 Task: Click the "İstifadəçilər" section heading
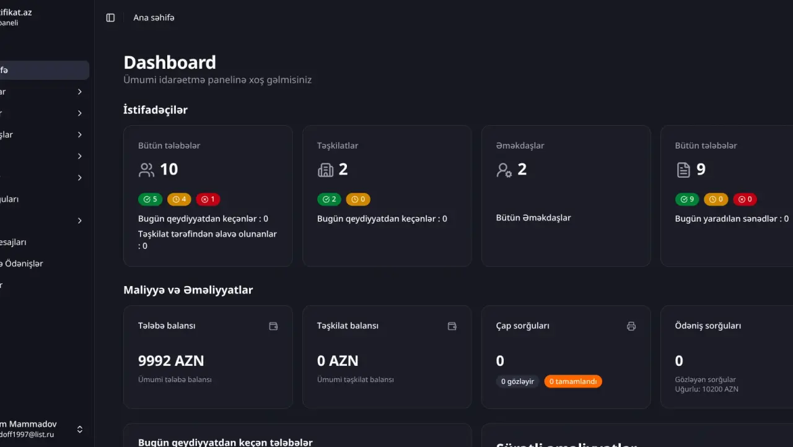pyautogui.click(x=156, y=110)
